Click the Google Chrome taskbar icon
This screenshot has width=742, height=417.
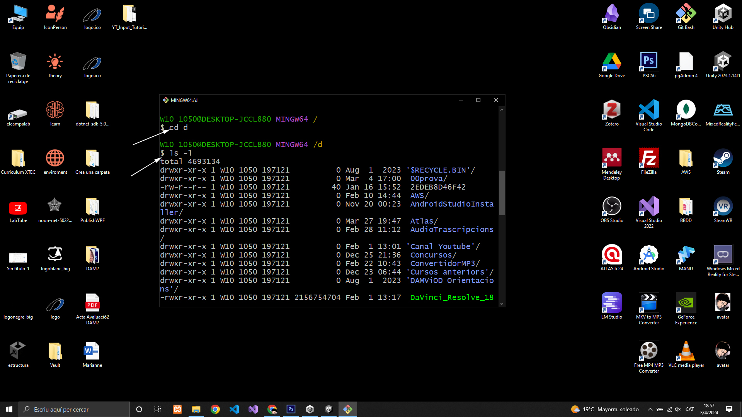(215, 409)
